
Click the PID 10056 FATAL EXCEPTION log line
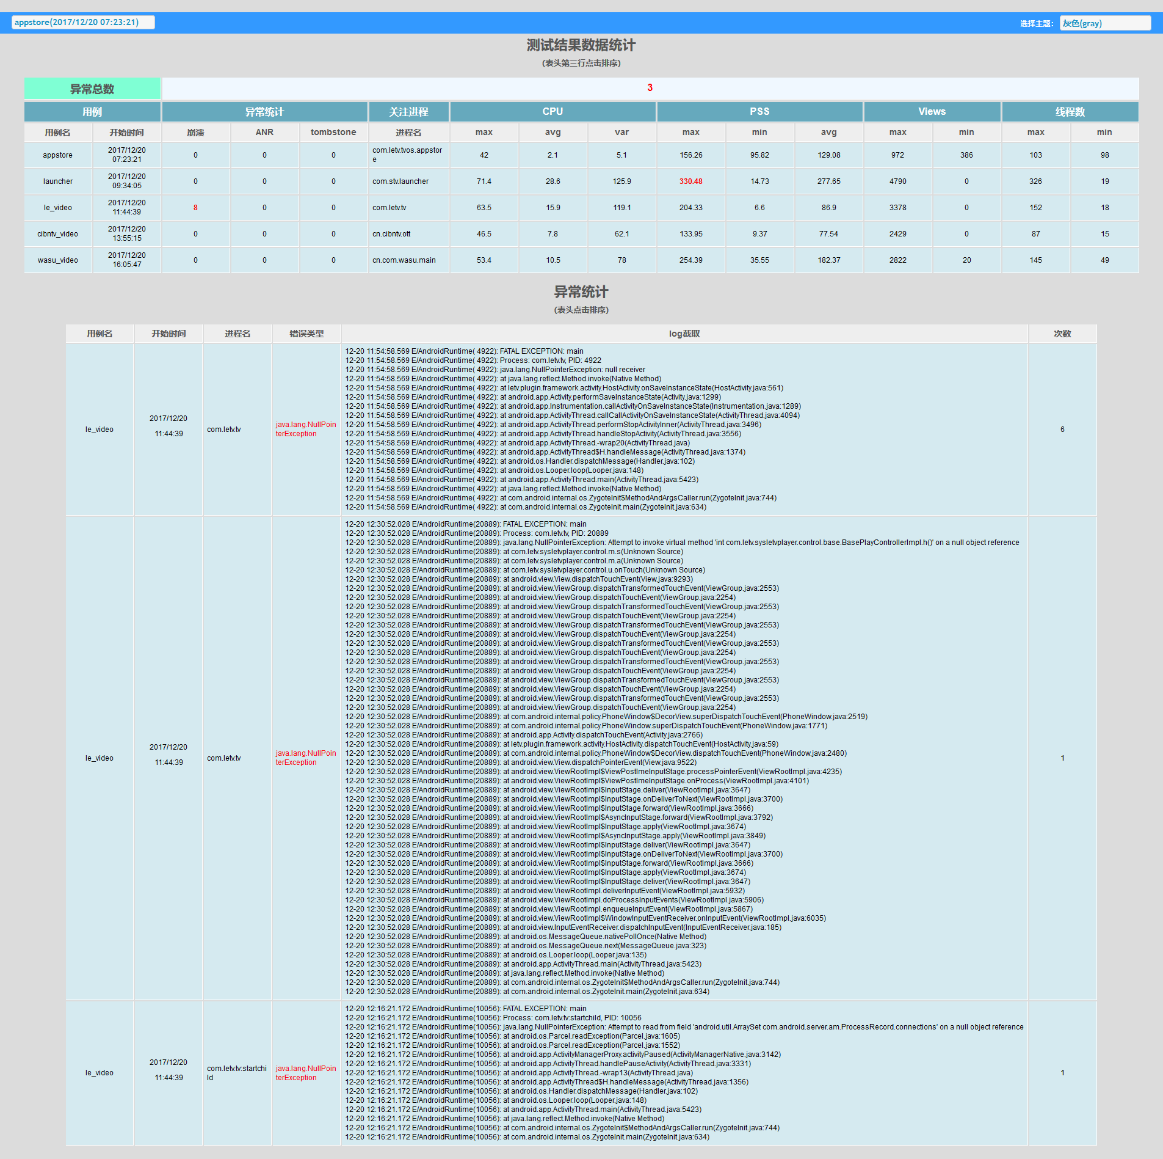point(466,1009)
